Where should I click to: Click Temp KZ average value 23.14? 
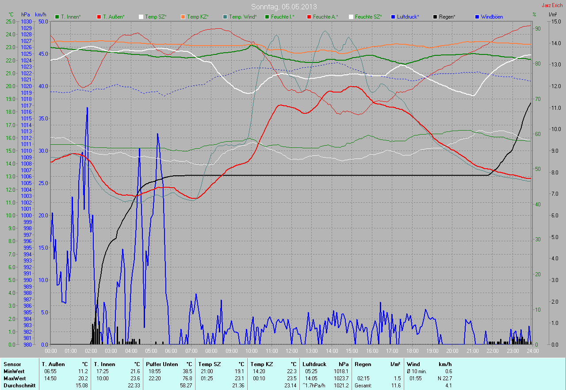(x=291, y=386)
